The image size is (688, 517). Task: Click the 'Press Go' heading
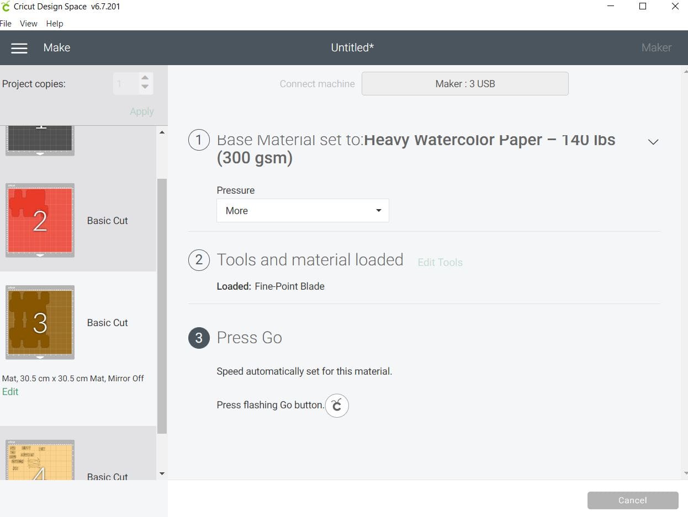(x=249, y=338)
